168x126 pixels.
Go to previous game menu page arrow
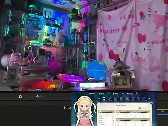coord(99,99)
